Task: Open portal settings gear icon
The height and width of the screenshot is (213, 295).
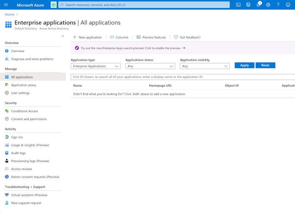Action: click(268, 5)
